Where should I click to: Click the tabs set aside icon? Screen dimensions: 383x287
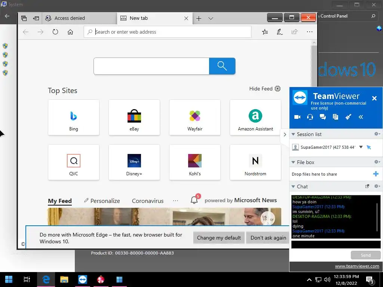tap(24, 18)
